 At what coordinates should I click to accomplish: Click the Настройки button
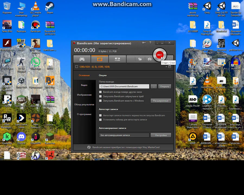161,135
